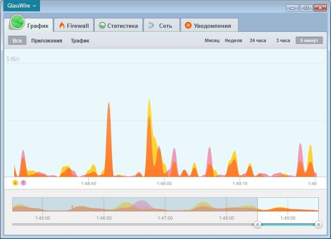Click the 5 КБ/с scale label
Screen dimensions: 331x239
(13, 59)
